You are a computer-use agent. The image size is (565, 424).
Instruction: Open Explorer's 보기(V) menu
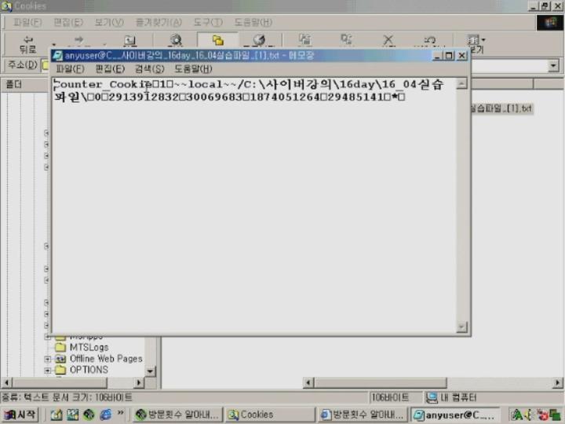pos(109,22)
